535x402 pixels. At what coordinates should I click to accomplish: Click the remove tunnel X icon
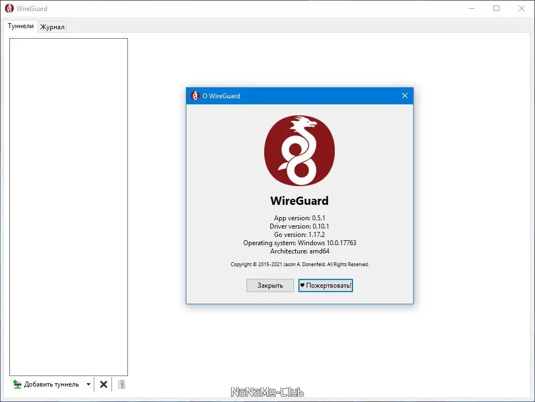(x=104, y=384)
